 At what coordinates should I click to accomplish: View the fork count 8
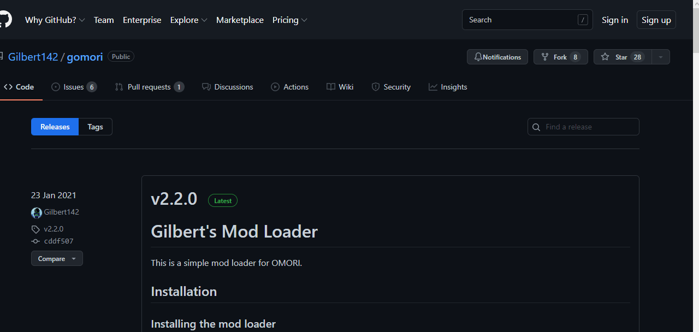575,57
